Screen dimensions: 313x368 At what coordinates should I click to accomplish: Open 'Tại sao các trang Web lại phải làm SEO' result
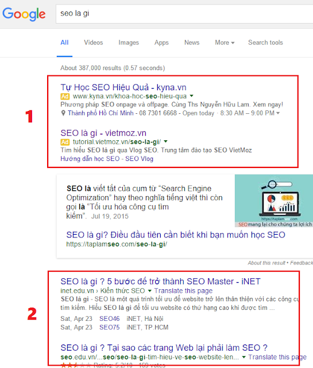tap(164, 347)
